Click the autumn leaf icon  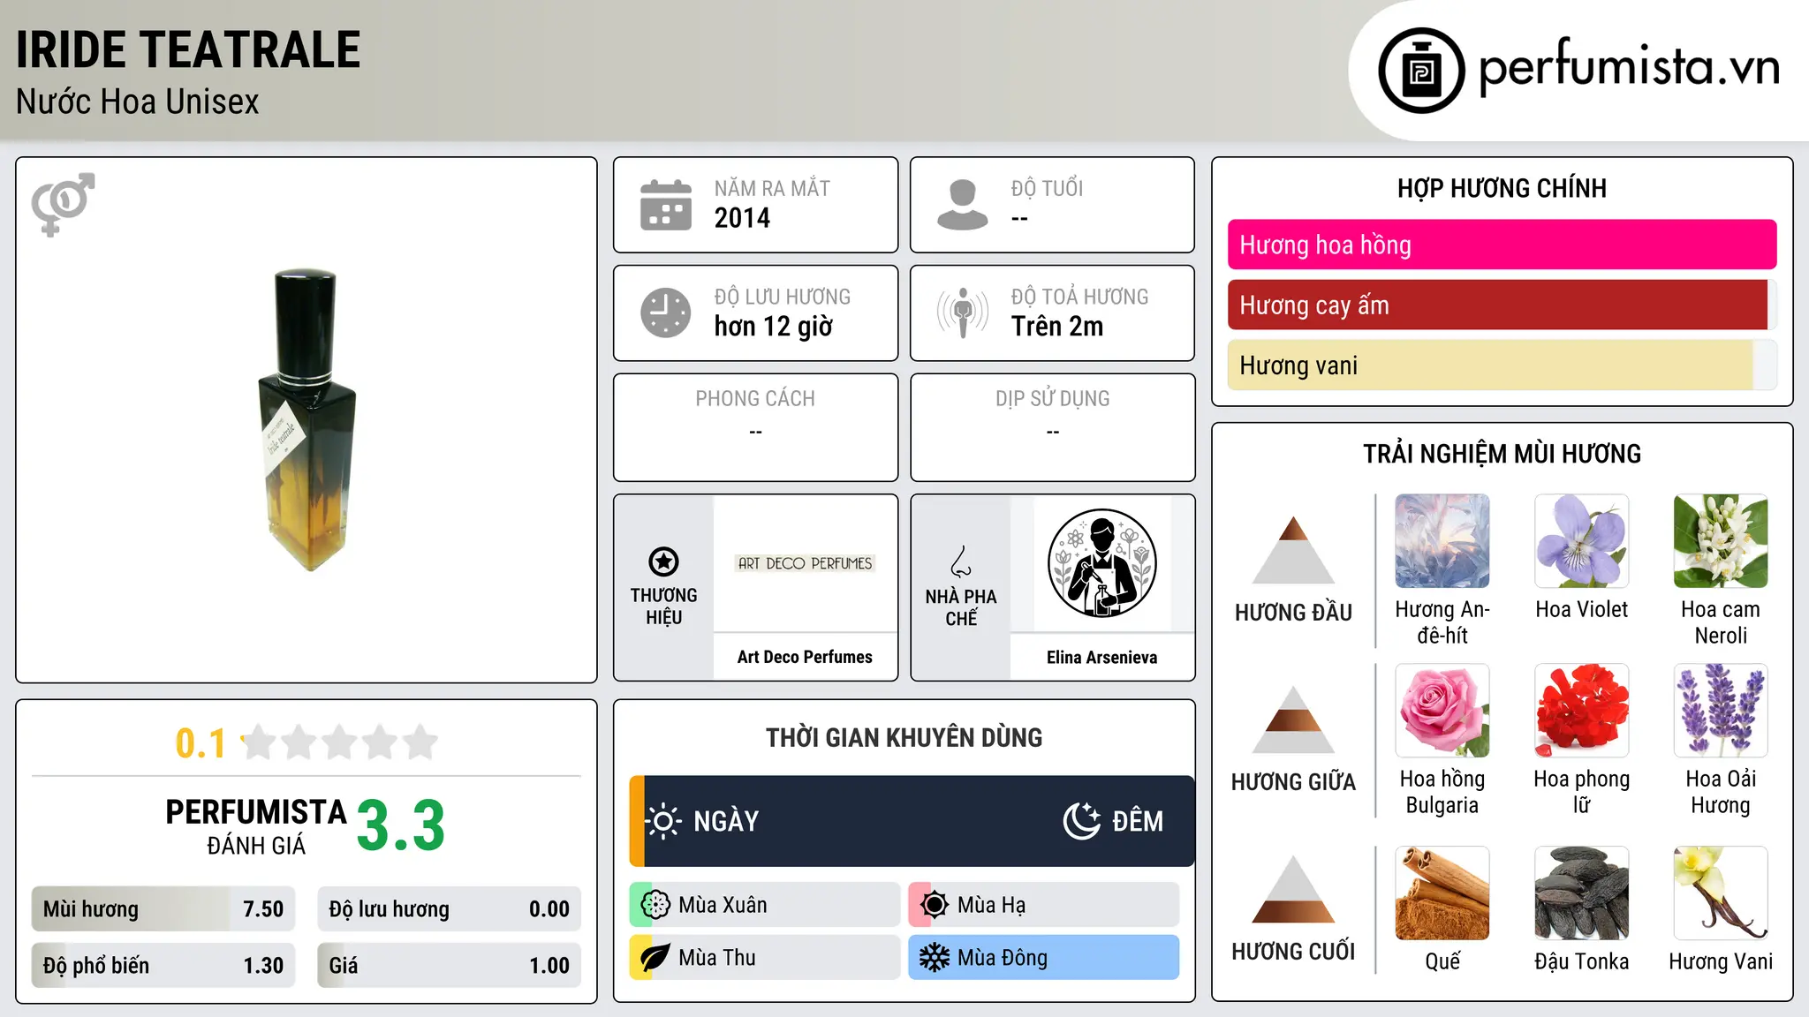[655, 958]
